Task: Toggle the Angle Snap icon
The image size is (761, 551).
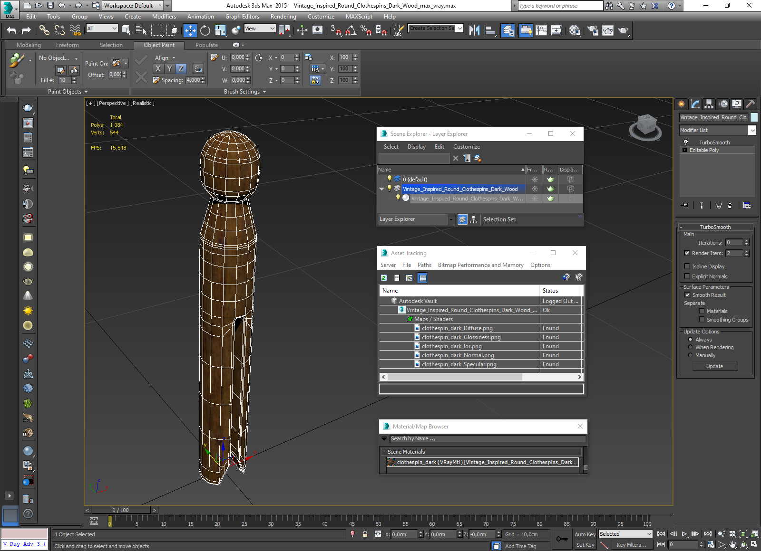Action: (351, 30)
